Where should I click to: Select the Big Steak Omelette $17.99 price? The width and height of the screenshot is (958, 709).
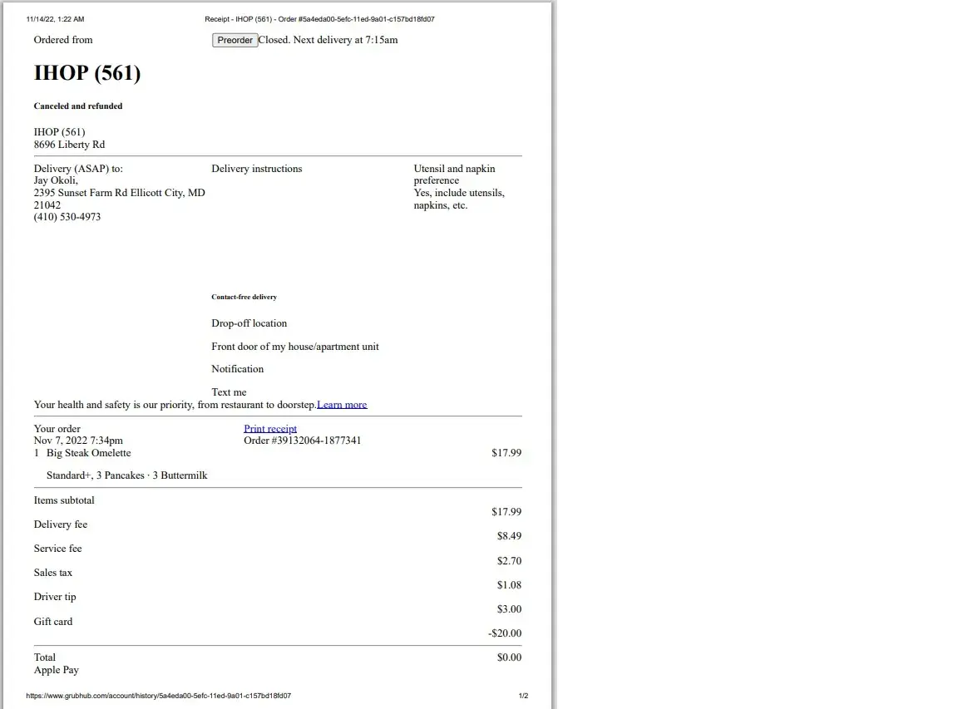tap(506, 453)
